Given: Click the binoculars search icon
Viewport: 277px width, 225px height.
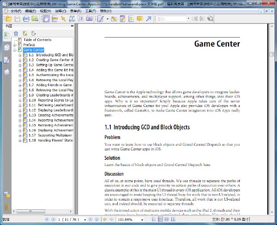Looking at the screenshot, I should coord(72,18).
